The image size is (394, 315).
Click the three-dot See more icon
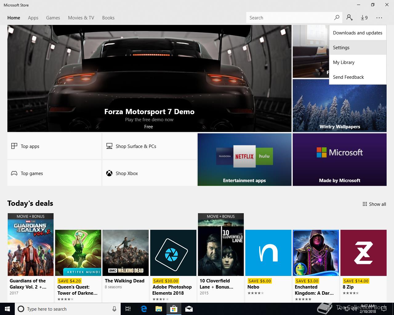379,18
